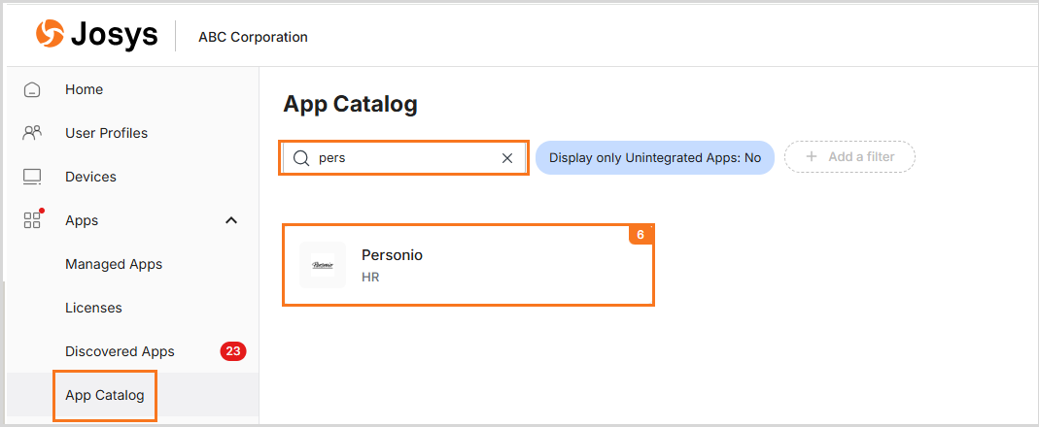Click the Josys logo icon
1039x427 pixels.
point(50,35)
